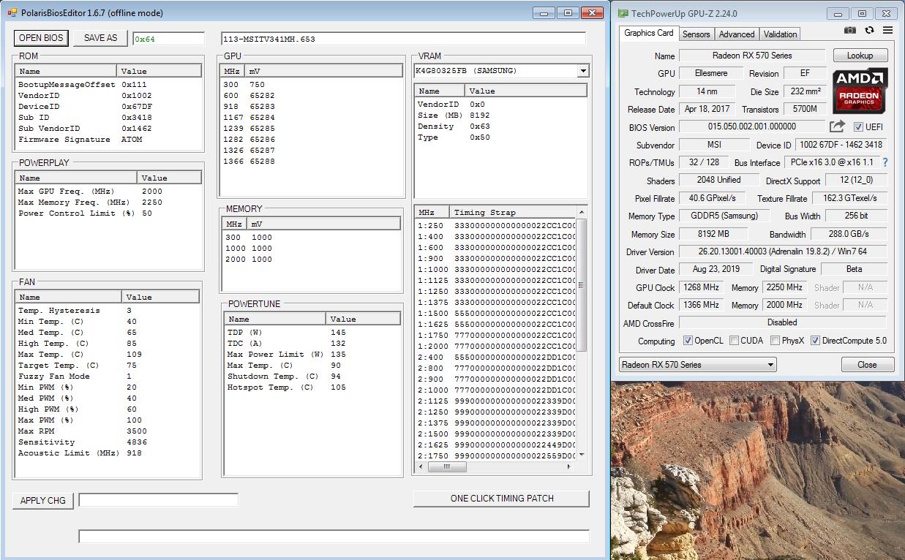Click the OPEN BIOS button
This screenshot has width=905, height=560.
point(42,38)
